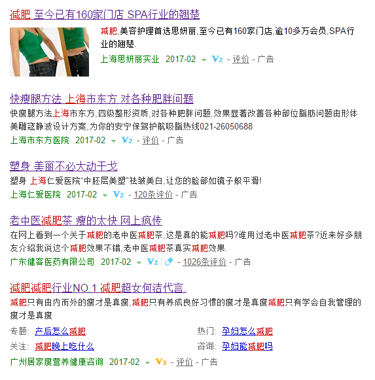Click the 产后怎么减肥 topic link

(60, 331)
